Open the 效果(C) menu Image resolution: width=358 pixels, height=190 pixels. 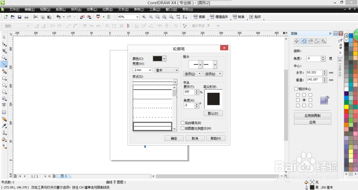pyautogui.click(x=92, y=9)
